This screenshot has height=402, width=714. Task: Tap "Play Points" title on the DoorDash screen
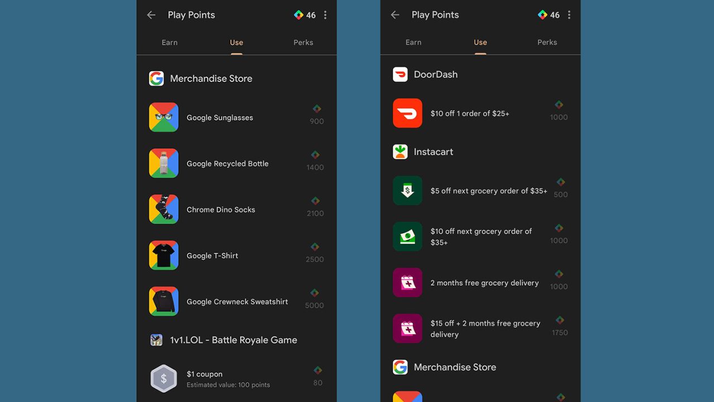tap(435, 15)
